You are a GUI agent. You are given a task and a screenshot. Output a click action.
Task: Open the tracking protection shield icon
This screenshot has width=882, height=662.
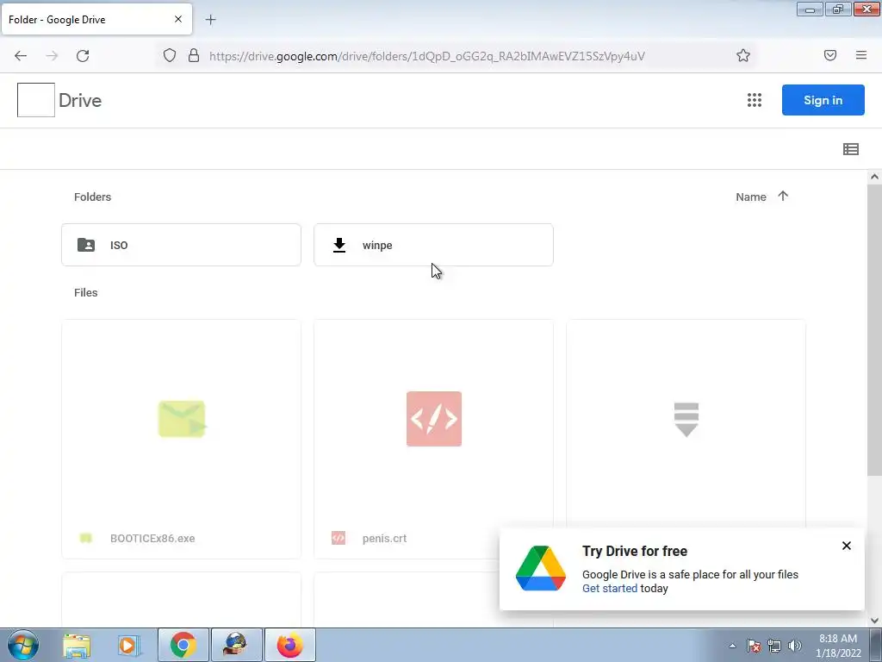[170, 55]
